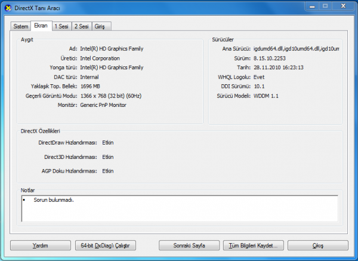Click inside the Notlar text box
358x261 pixels.
(180, 208)
